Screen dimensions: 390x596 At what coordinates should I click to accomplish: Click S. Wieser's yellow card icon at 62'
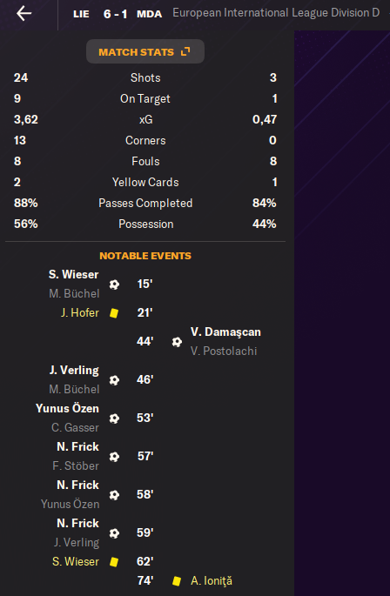114,562
